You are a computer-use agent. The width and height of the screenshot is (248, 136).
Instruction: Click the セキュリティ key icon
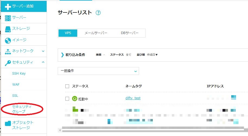coord(8,62)
